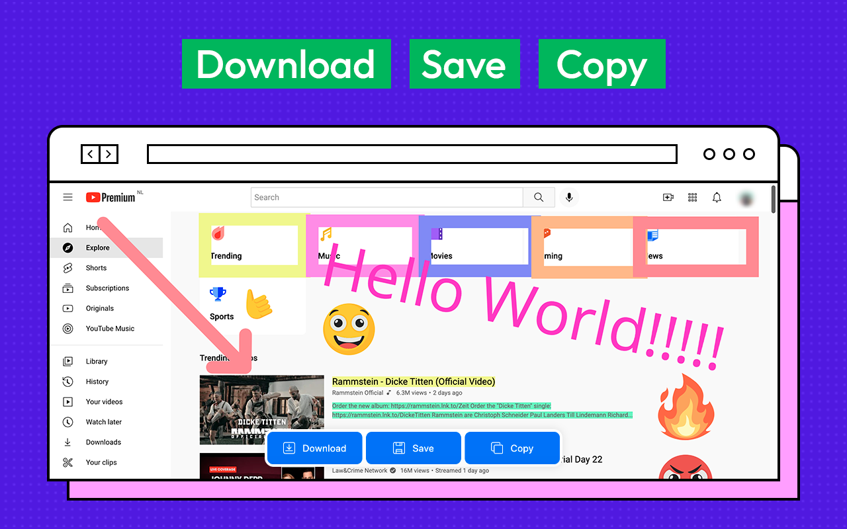Open the YouTube hamburger guide menu
847x529 pixels.
(x=67, y=197)
